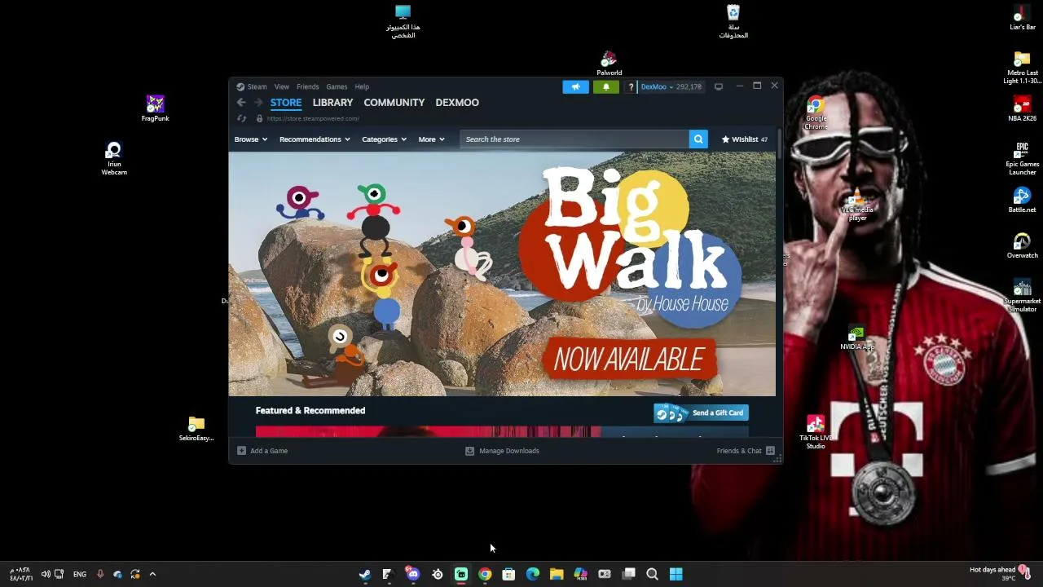Select the Liar's Bar desktop icon
The width and height of the screenshot is (1043, 587).
pyautogui.click(x=1022, y=18)
